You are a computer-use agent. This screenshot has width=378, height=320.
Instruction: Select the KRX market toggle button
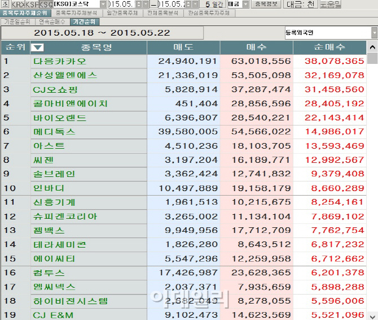[18, 4]
